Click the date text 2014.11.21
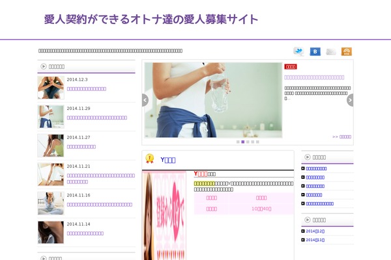 pyautogui.click(x=79, y=166)
